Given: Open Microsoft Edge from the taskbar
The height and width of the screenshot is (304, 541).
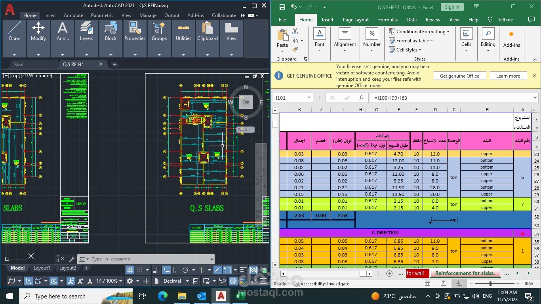Looking at the screenshot, I should 162,296.
